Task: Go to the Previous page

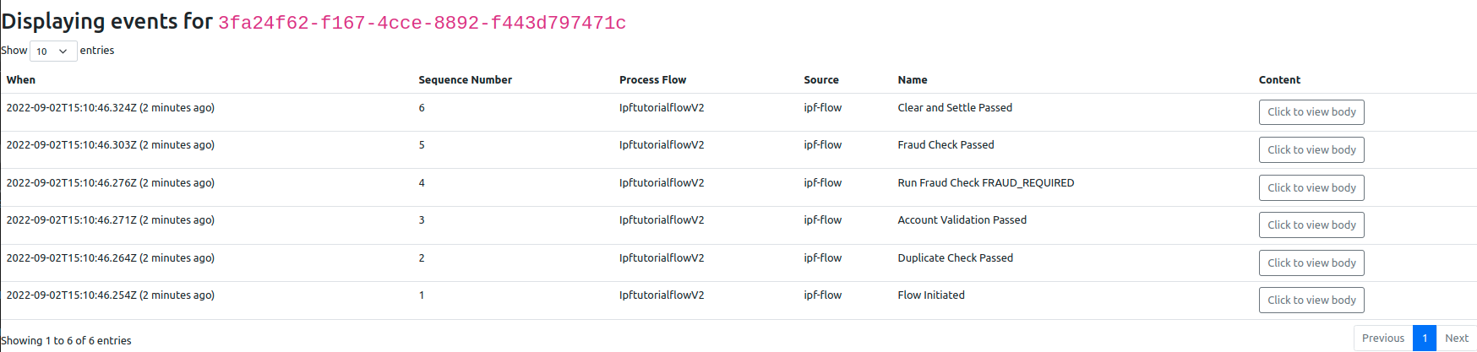Action: (1382, 338)
